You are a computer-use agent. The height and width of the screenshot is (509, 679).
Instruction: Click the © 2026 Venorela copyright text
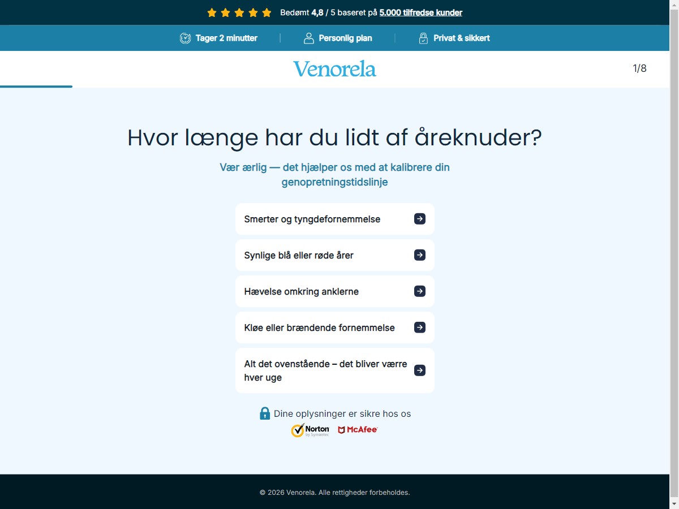(335, 493)
